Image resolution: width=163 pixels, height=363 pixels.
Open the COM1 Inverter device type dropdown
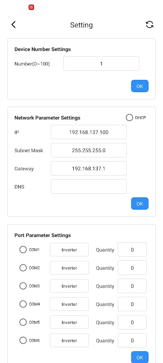pyautogui.click(x=69, y=250)
